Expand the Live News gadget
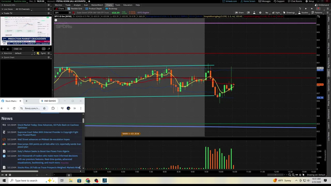Screen dimensions: 331x186 [x=2, y=9]
